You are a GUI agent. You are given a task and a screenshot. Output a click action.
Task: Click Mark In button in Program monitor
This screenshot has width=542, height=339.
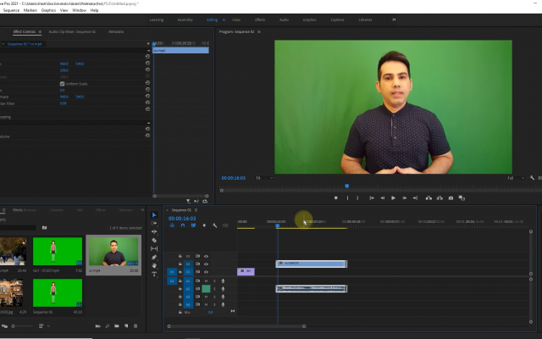347,197
